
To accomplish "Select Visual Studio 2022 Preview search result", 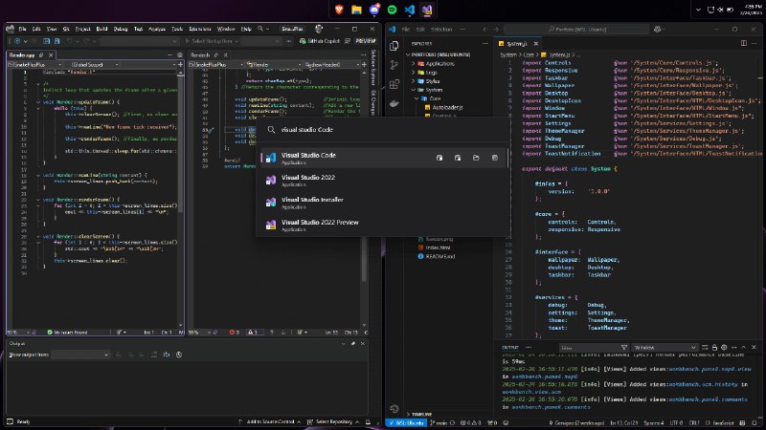I will (x=383, y=225).
